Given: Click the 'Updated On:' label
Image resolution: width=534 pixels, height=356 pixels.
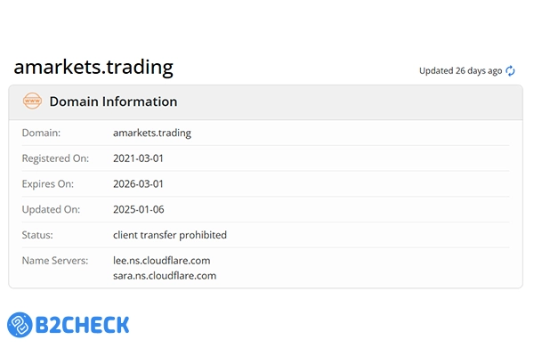Looking at the screenshot, I should tap(49, 210).
